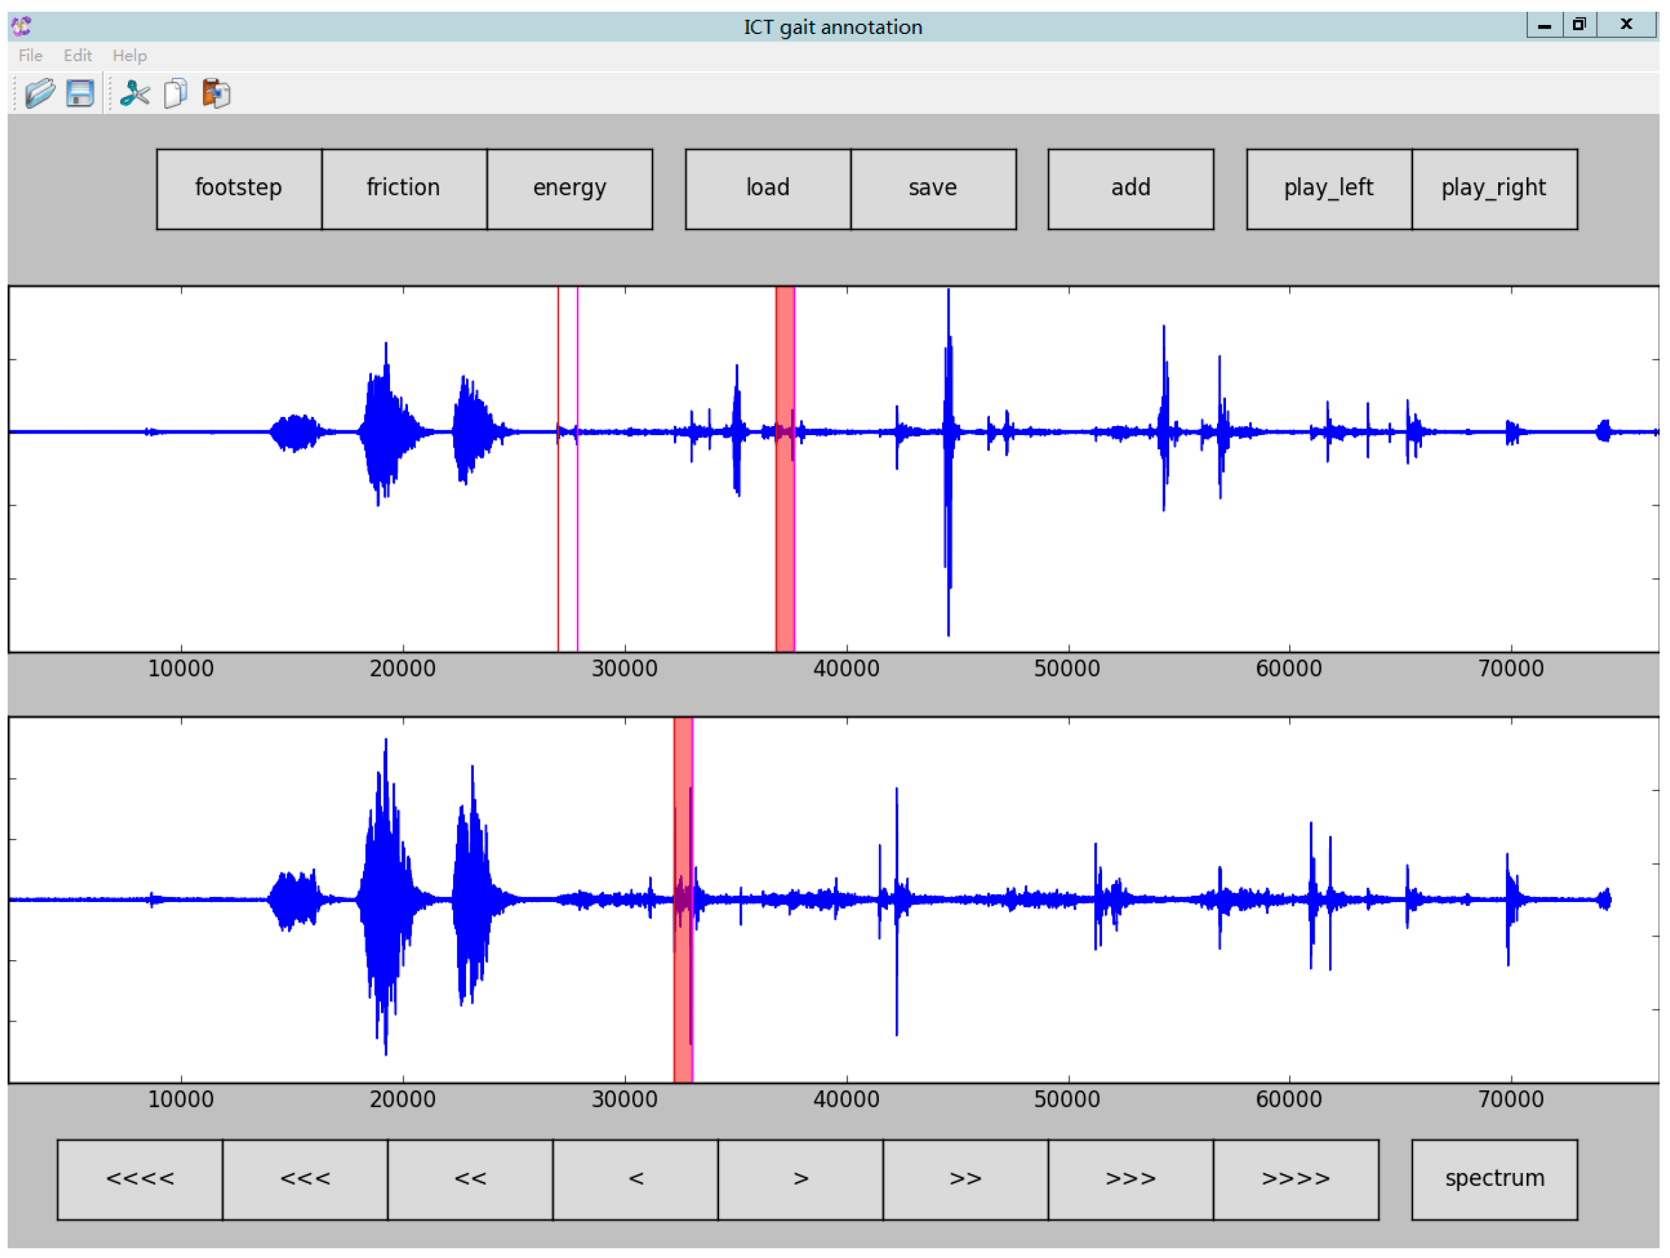Select the scissors cut icon
The image size is (1670, 1258).
[x=134, y=94]
